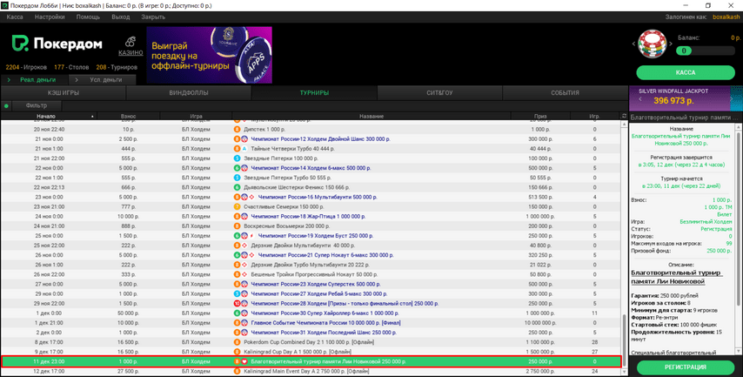Click blue 5 icon in Чемпионат России-27 row

pyautogui.click(x=238, y=294)
